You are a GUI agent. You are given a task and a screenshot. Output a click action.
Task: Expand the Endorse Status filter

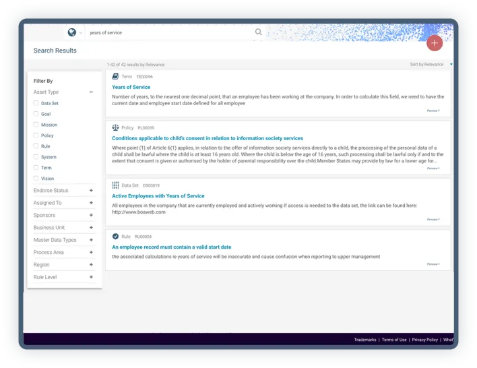91,191
